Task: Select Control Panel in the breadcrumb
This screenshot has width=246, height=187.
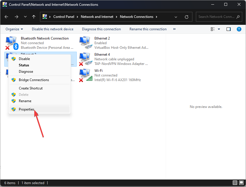Action: [x=64, y=17]
